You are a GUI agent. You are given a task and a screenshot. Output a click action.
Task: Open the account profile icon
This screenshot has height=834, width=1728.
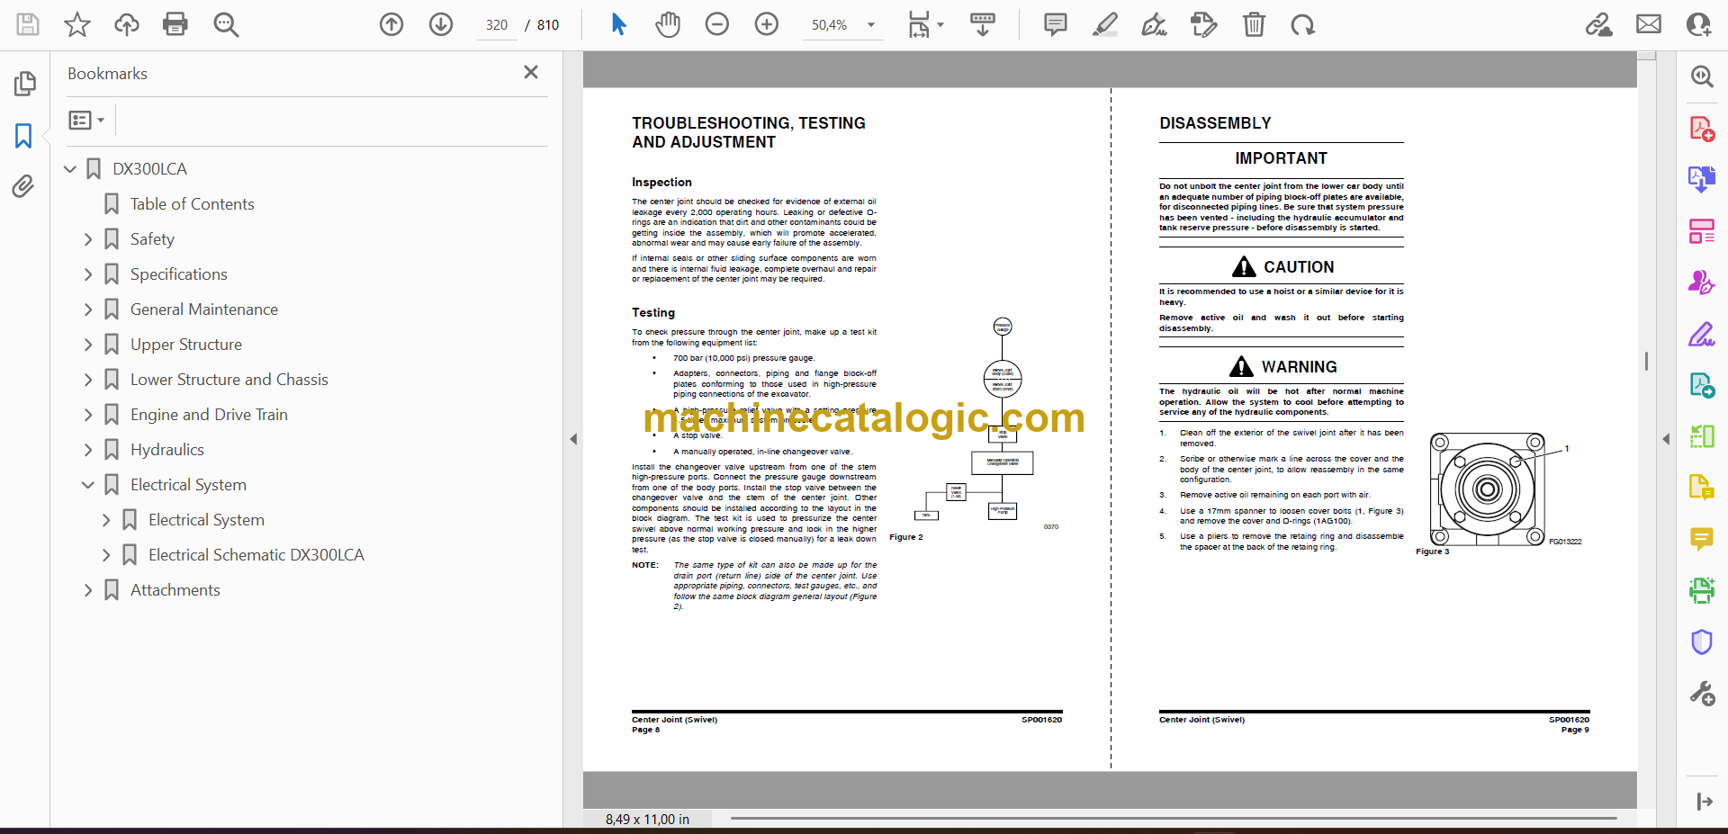[1698, 24]
